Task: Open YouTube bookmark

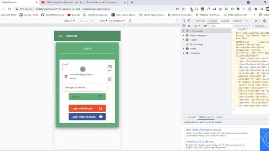Action: (74, 15)
